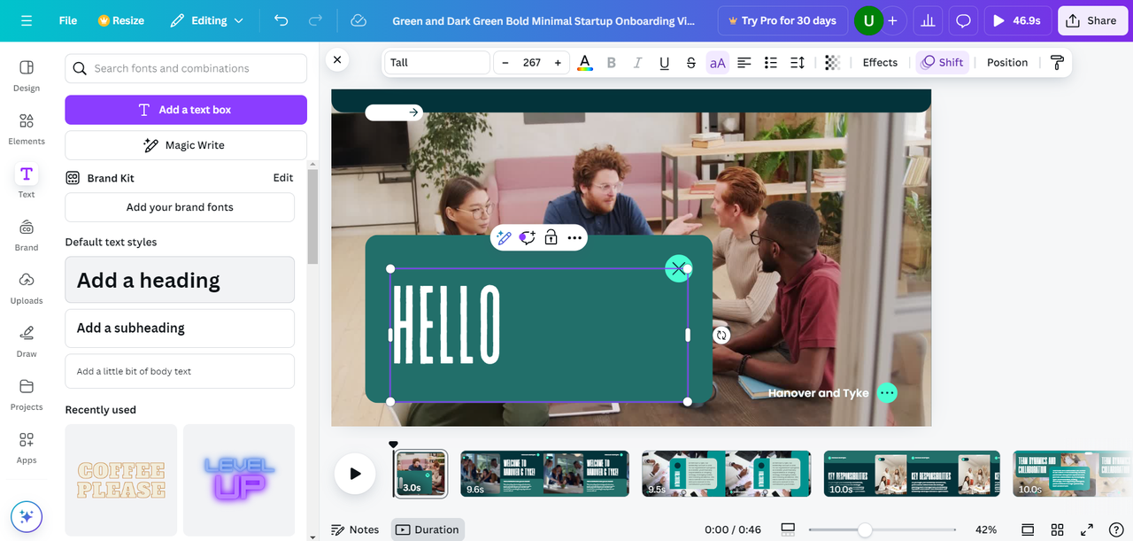Screen dimensions: 1133x541
Task: Toggle bold formatting
Action: point(611,62)
